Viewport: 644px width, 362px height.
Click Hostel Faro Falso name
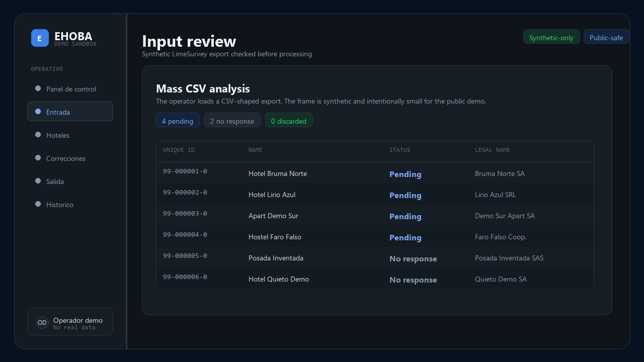pos(275,237)
